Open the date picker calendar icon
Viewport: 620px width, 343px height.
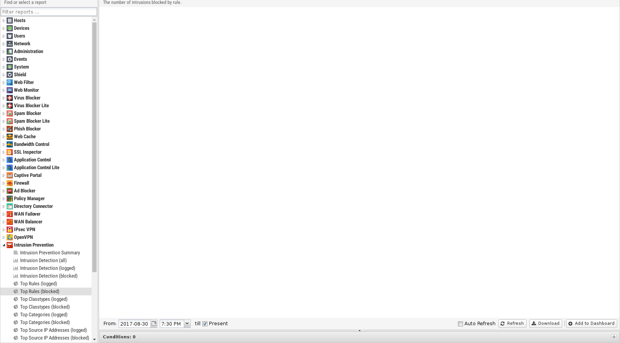pos(154,324)
